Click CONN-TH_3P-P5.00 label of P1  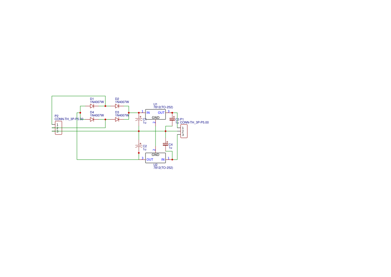[194, 122]
